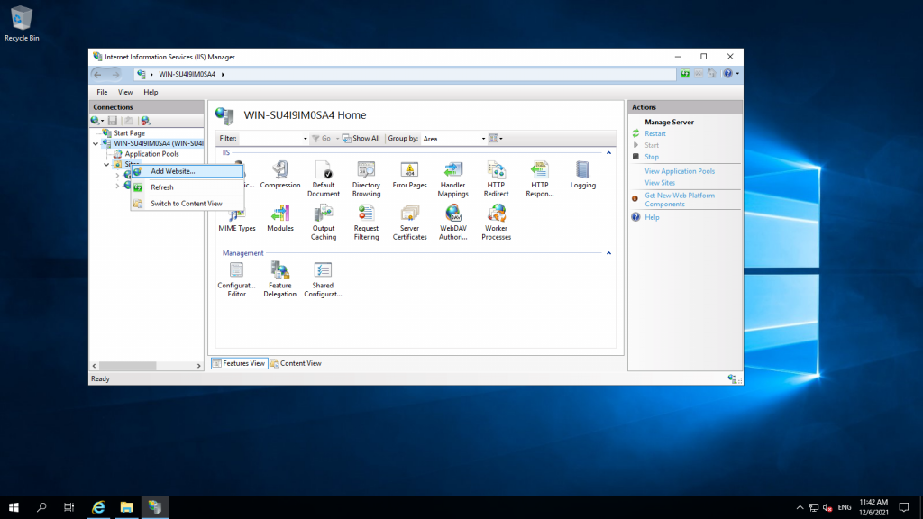This screenshot has height=519, width=923.
Task: Collapse the WIN-SU4I9IM0SA4 server tree node
Action: [96, 143]
